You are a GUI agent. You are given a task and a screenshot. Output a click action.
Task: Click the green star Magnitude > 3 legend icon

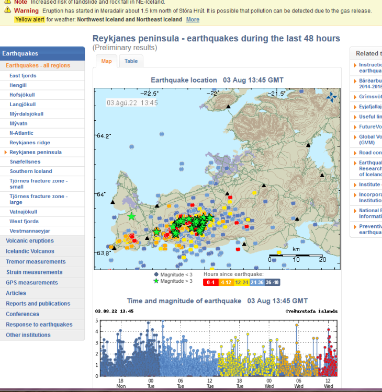coord(155,281)
